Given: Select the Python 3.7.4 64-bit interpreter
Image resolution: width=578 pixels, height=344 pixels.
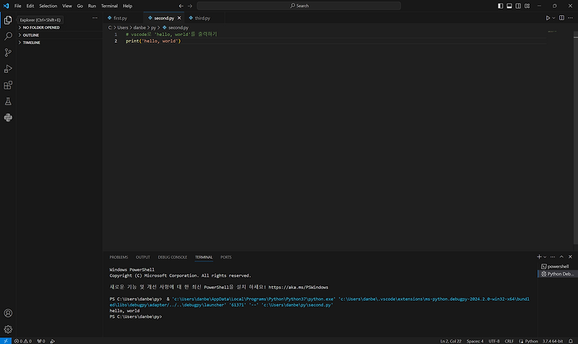Looking at the screenshot, I should point(553,341).
